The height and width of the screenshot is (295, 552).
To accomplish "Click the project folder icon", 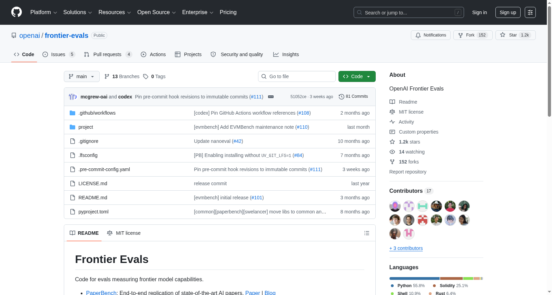I will (72, 127).
